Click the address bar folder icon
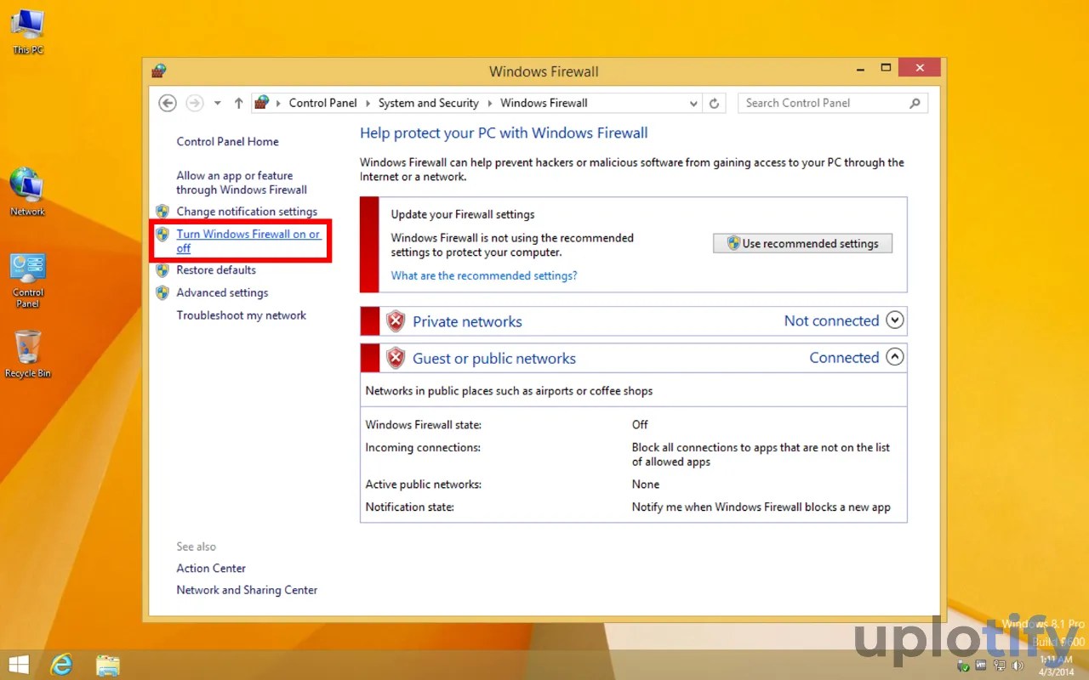Screen dimensions: 1089x680 [x=262, y=103]
